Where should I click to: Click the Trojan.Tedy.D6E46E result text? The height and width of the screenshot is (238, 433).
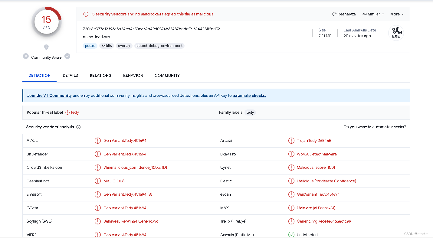click(314, 141)
